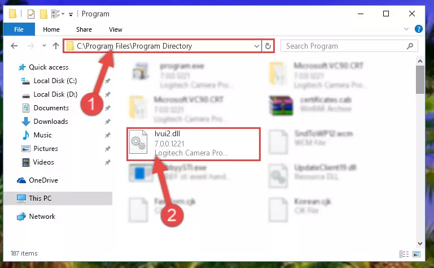This screenshot has height=268, width=434.
Task: Select Quick access in navigation pane
Action: point(43,67)
